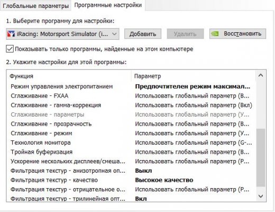Open the Режим управления электропитанием value dropdown

coord(192,86)
